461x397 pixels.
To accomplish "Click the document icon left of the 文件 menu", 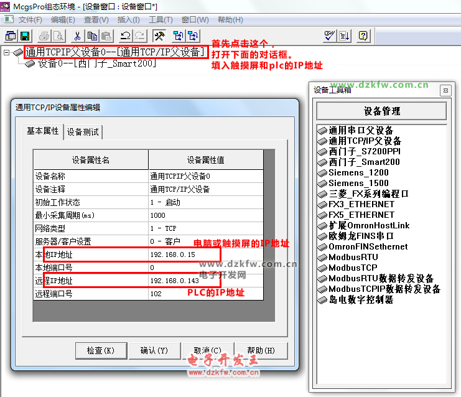I will tap(9, 19).
